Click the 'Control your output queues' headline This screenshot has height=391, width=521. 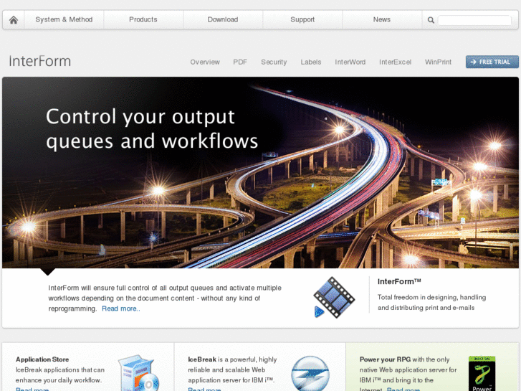click(x=152, y=128)
